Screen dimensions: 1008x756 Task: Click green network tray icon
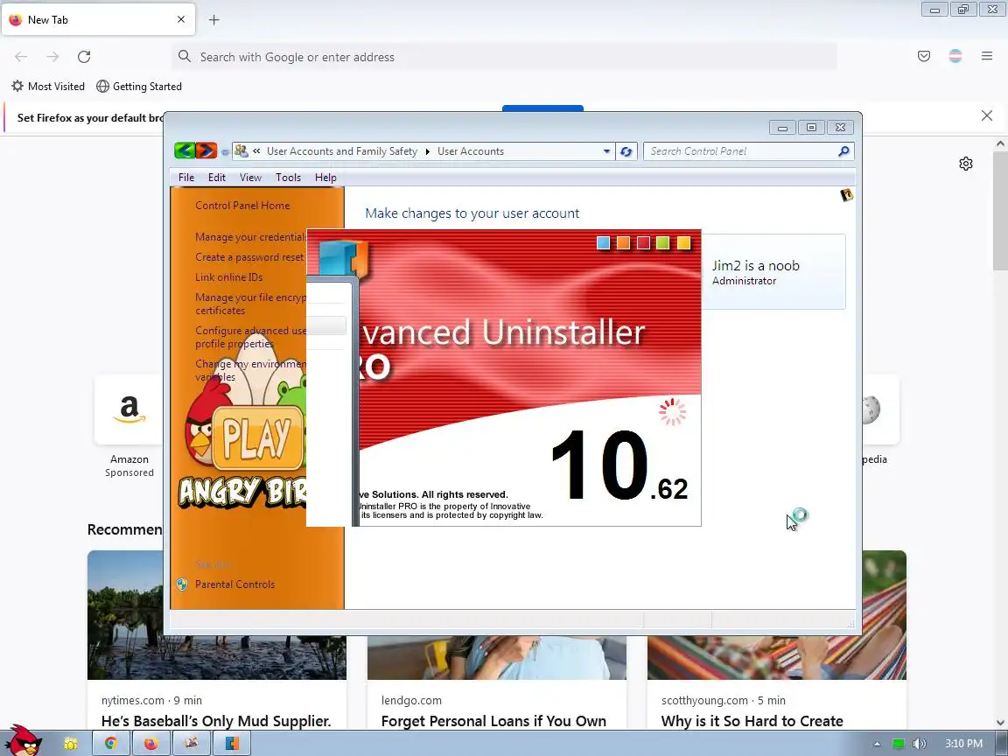[x=898, y=744]
